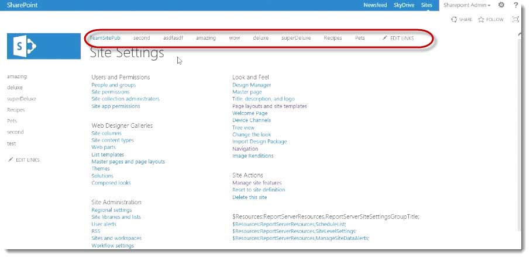Open Site app permissions
Viewport: 530px width, 258px height.
click(x=116, y=106)
